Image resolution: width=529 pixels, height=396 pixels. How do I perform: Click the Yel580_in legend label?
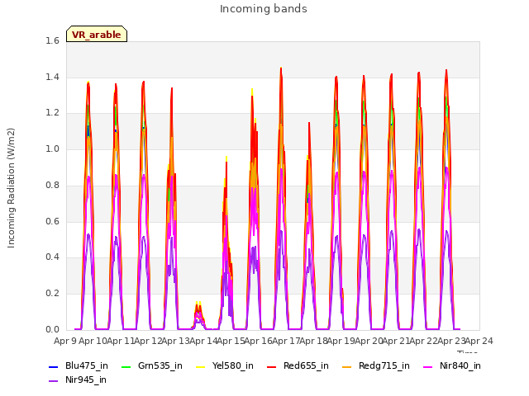[x=233, y=365]
